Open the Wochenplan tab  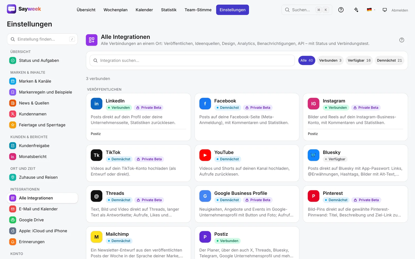pyautogui.click(x=115, y=10)
